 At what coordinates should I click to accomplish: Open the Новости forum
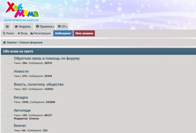point(21,71)
